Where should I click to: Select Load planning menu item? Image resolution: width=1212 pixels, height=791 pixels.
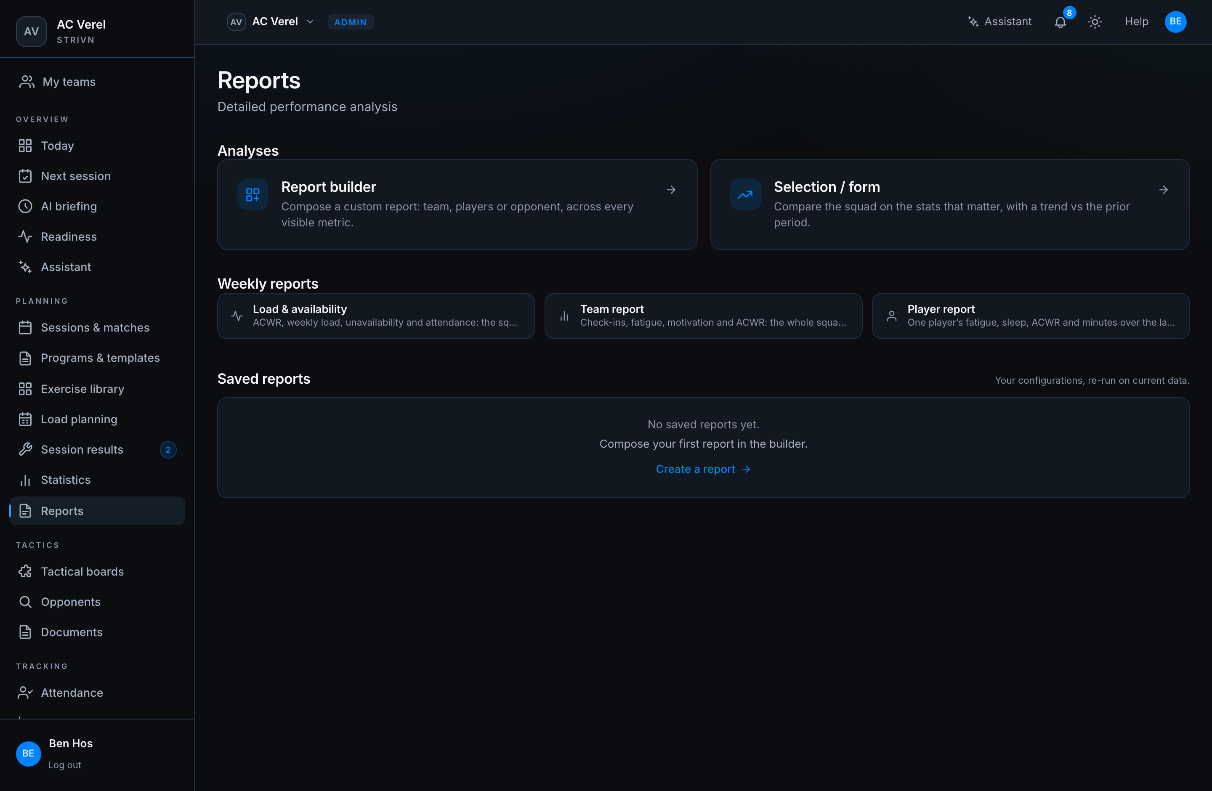pos(97,419)
